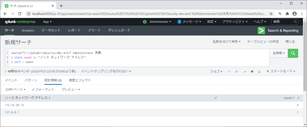Image resolution: width=307 pixels, height=127 pixels.
Task: Go to データセット tab
Action: pyautogui.click(x=51, y=31)
